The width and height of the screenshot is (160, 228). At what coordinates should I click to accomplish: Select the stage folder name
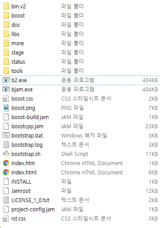(18, 53)
